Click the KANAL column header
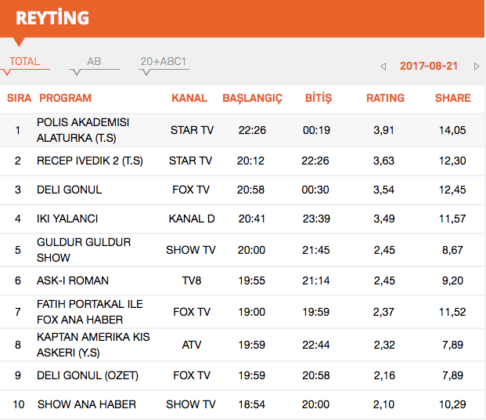The width and height of the screenshot is (486, 420). click(x=189, y=98)
